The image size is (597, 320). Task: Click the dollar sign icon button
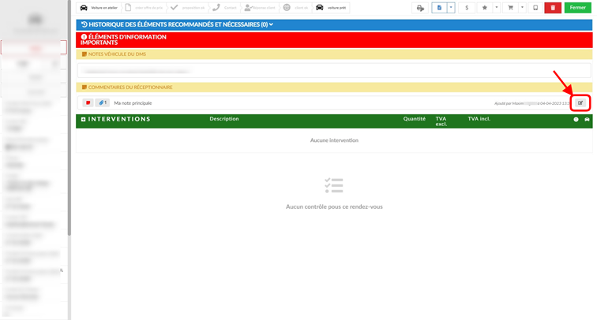[467, 8]
